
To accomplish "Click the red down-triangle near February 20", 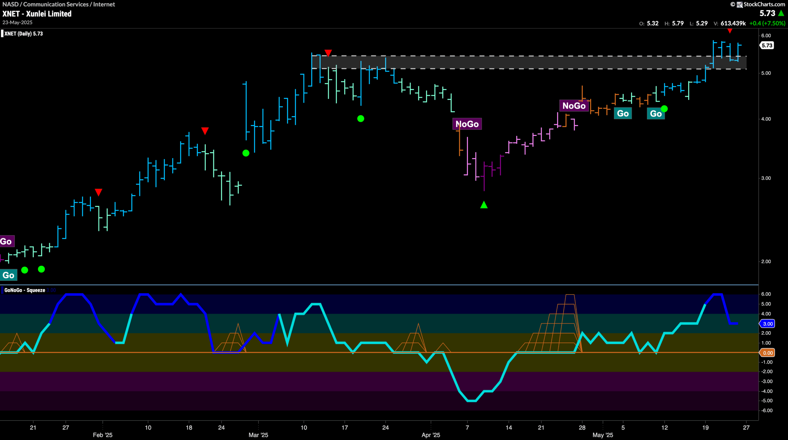I will 205,131.
